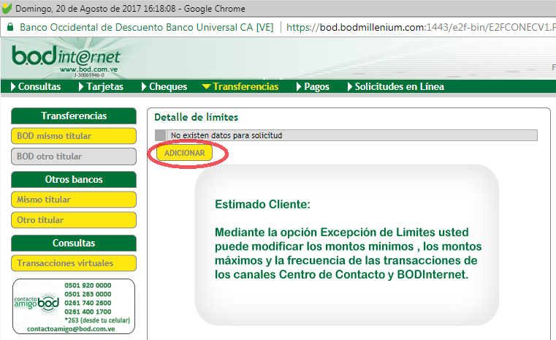Click the ADICIONAR button

click(x=184, y=153)
